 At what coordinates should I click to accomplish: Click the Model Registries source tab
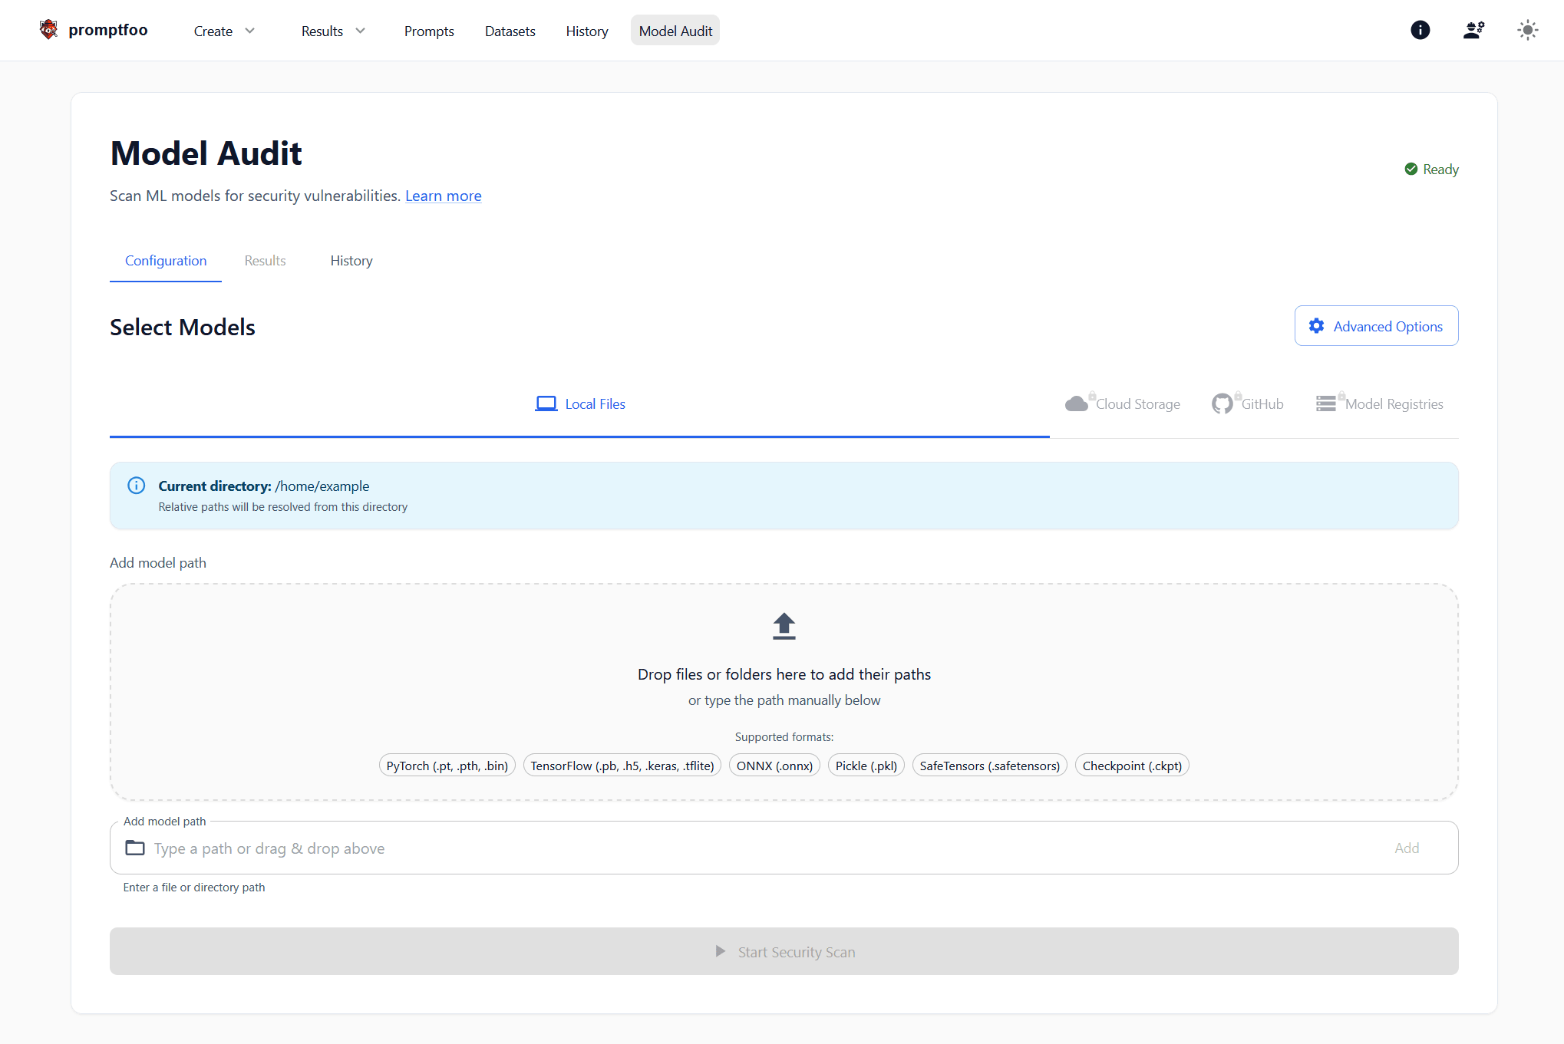click(x=1379, y=403)
